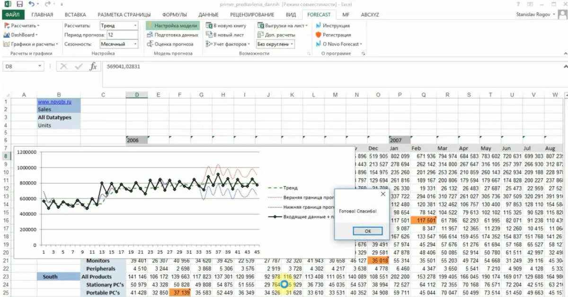568x297 pixels.
Task: Choose В новый лист output option
Action: [225, 35]
